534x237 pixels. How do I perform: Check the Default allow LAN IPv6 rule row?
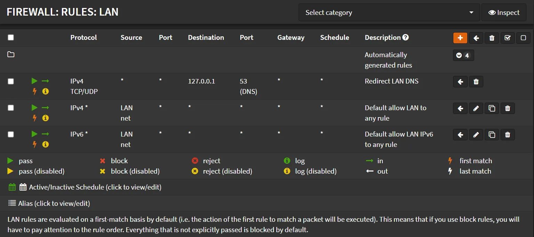tap(11, 134)
